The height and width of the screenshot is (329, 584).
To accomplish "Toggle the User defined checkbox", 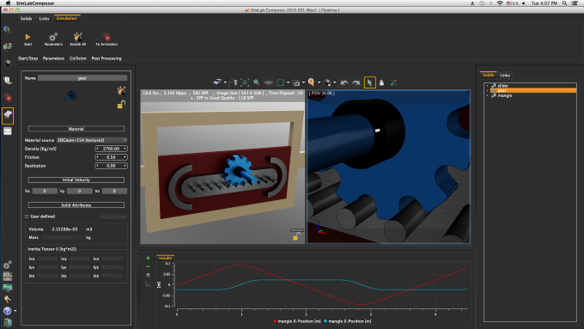I will pyautogui.click(x=27, y=216).
